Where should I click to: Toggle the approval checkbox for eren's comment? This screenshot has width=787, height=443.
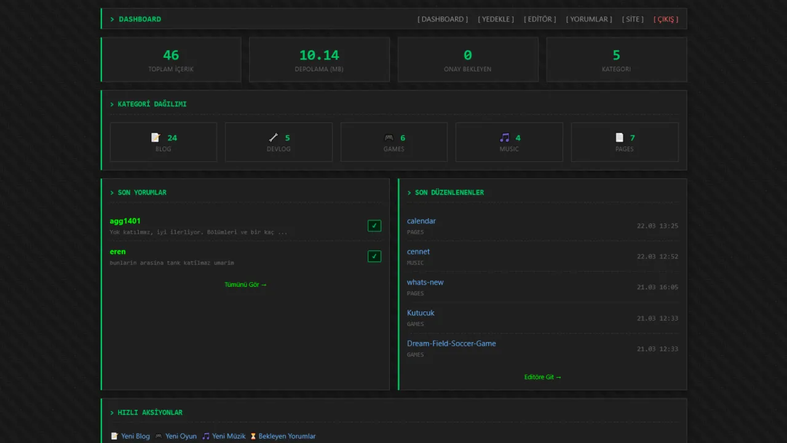(374, 257)
